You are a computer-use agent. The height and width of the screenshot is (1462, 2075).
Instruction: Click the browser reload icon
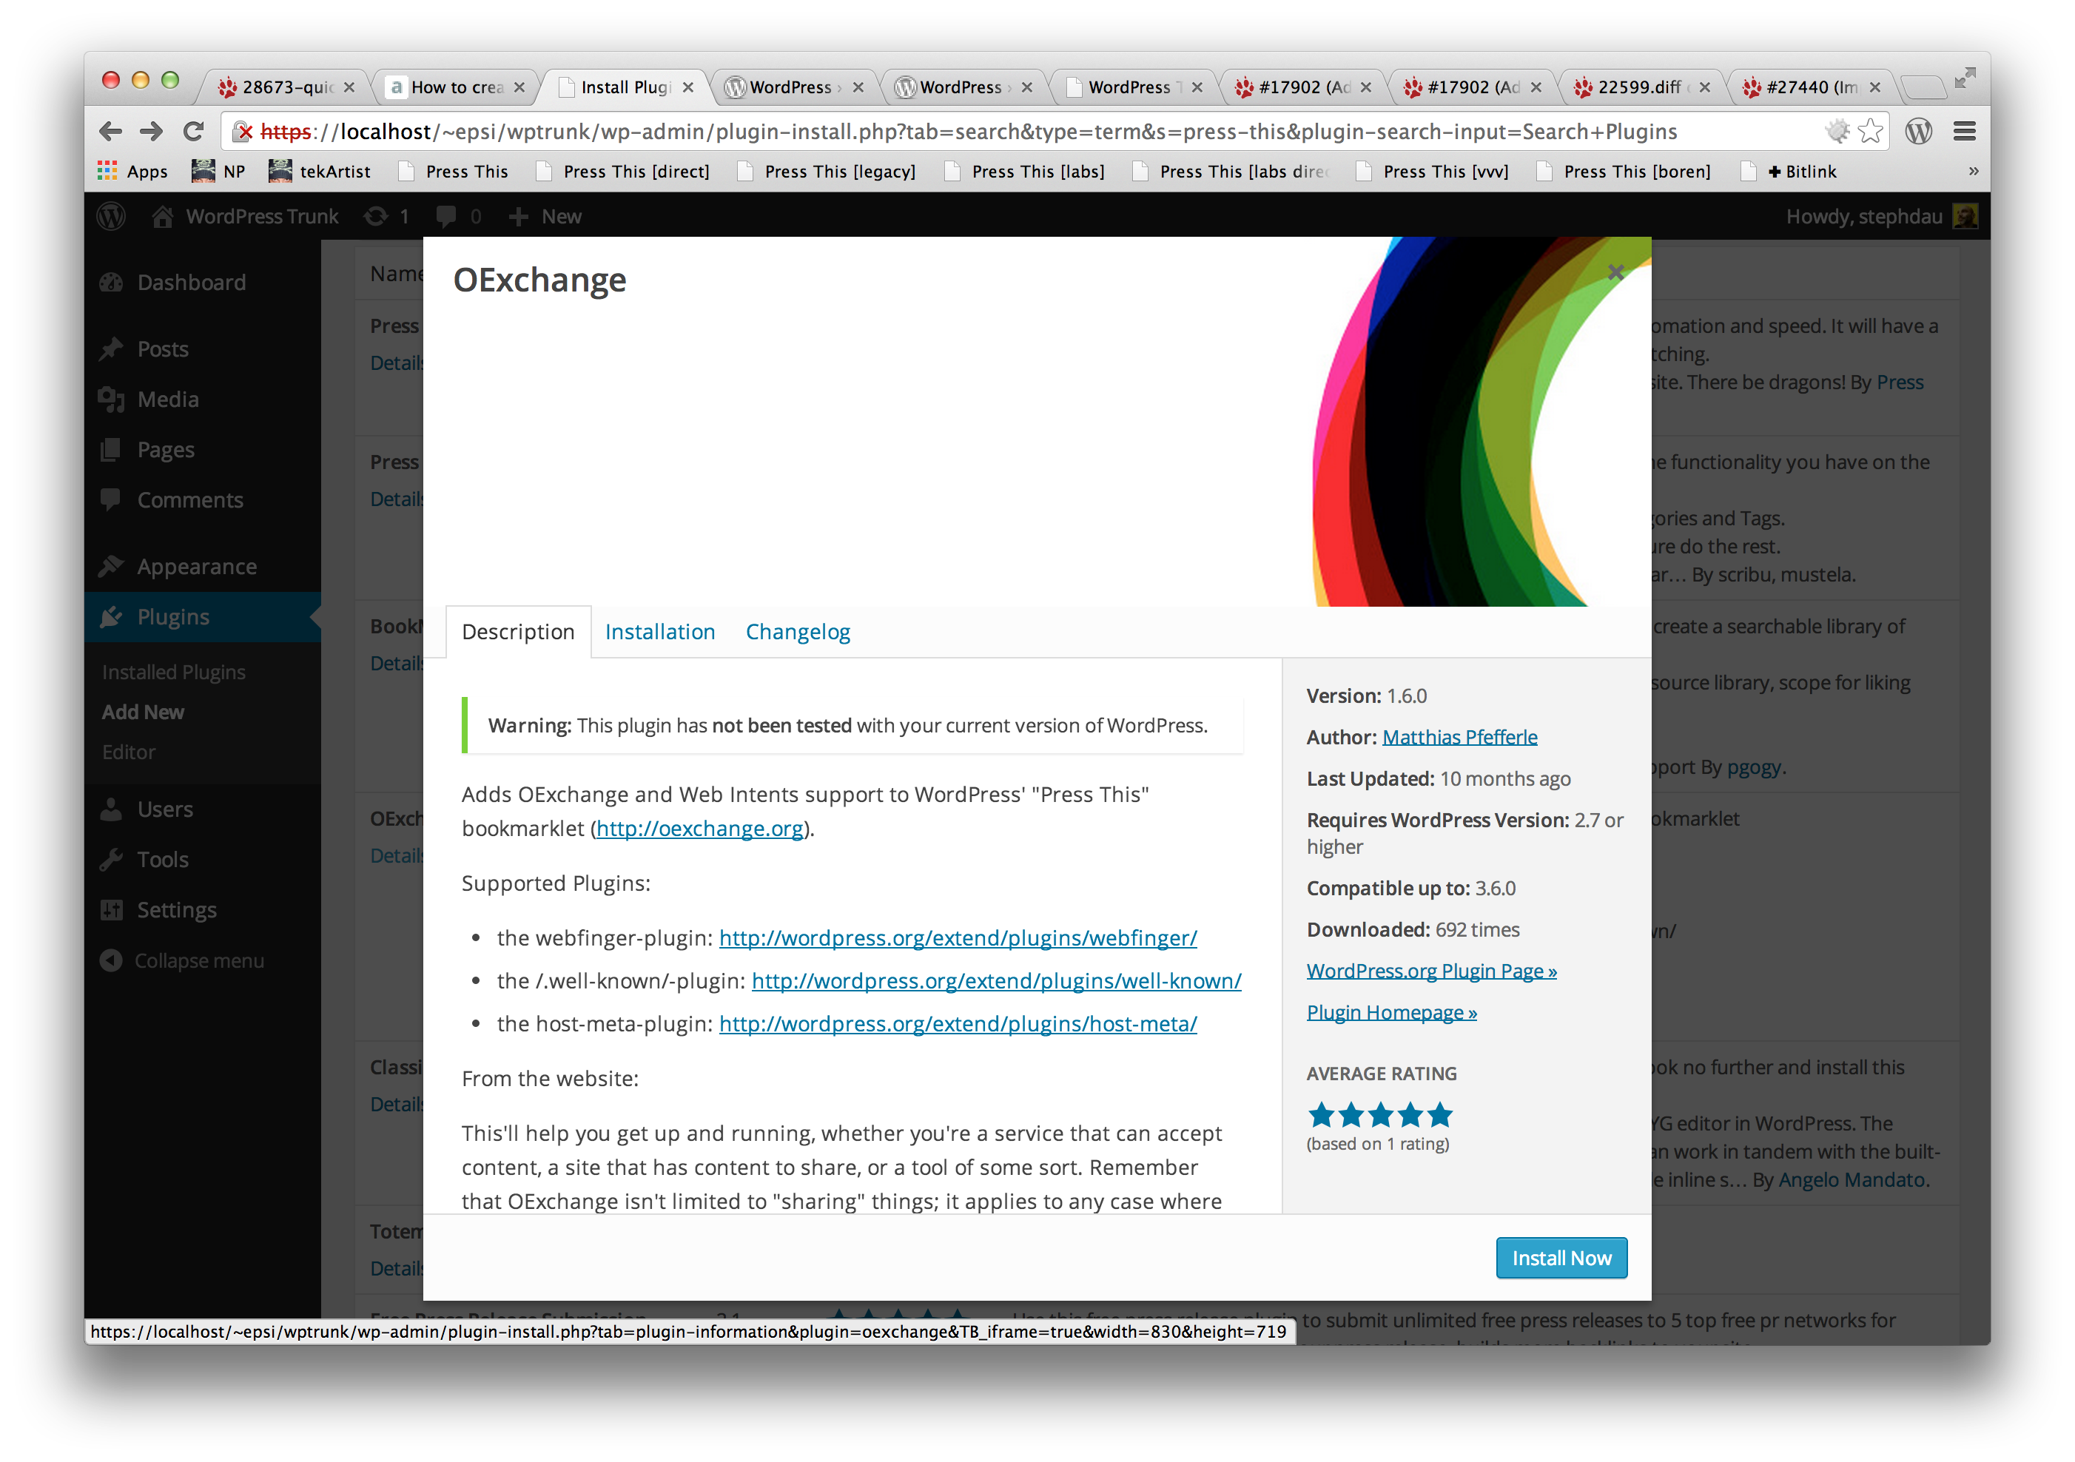click(192, 132)
